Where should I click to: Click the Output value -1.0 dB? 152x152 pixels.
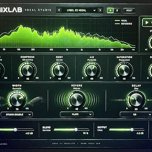(140, 133)
